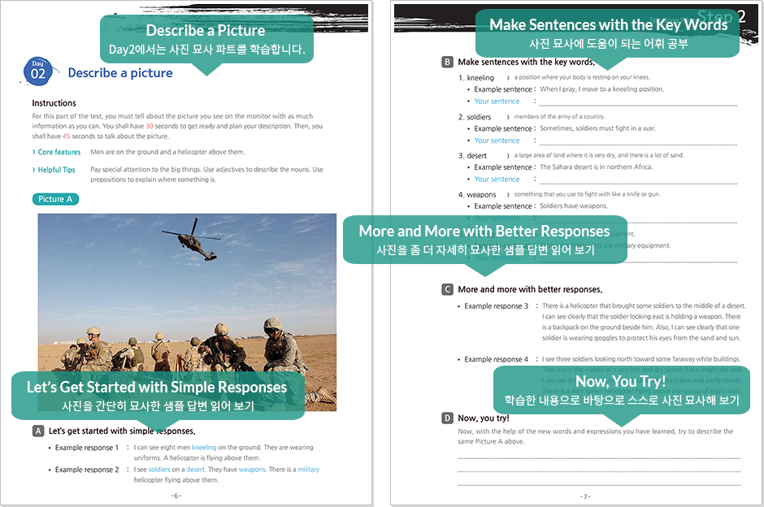
Task: Select the 'Example response 3' label
Action: (496, 305)
